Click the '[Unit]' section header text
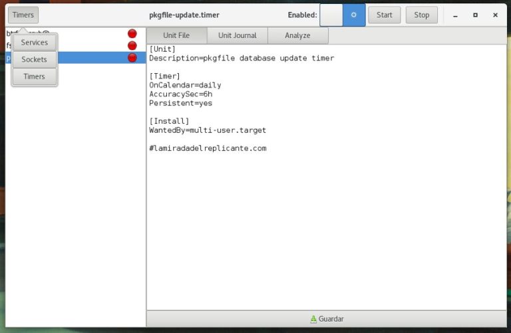The image size is (511, 333). click(x=162, y=49)
